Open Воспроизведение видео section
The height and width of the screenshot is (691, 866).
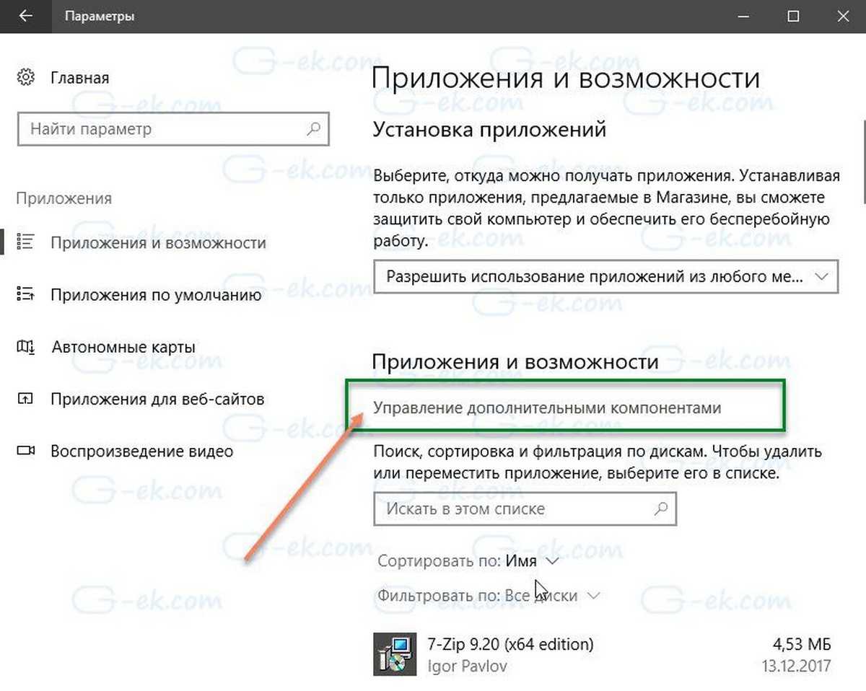pos(141,452)
